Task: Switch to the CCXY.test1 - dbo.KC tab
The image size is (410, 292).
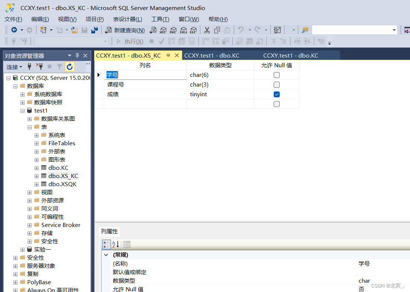Action: click(x=212, y=55)
